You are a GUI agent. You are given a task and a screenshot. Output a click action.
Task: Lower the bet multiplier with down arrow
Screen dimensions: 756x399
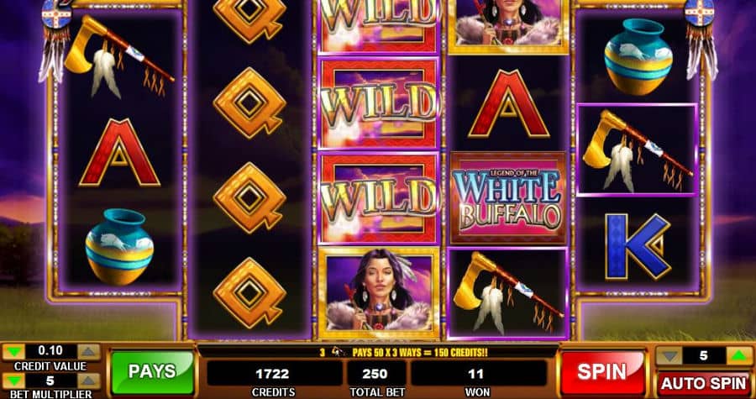(x=13, y=381)
